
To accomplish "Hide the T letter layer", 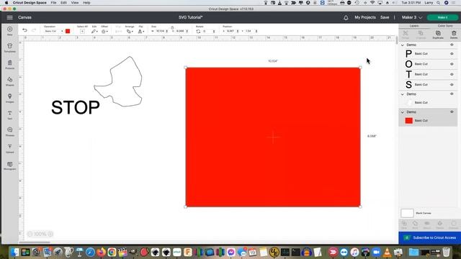I will [x=452, y=74].
